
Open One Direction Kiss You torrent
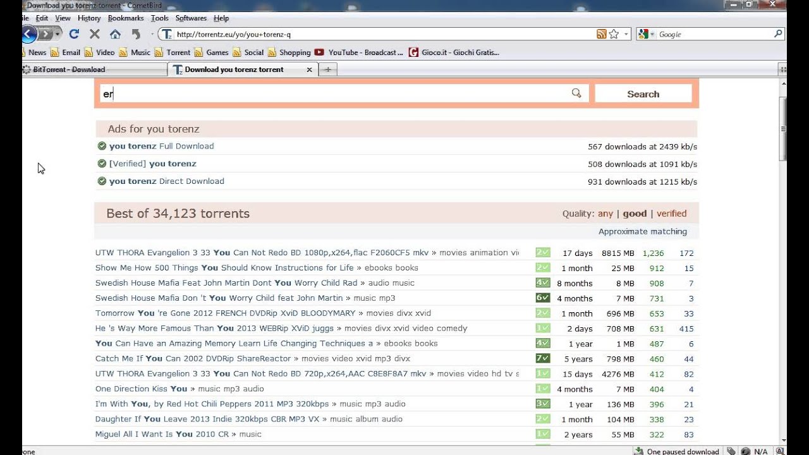point(141,389)
